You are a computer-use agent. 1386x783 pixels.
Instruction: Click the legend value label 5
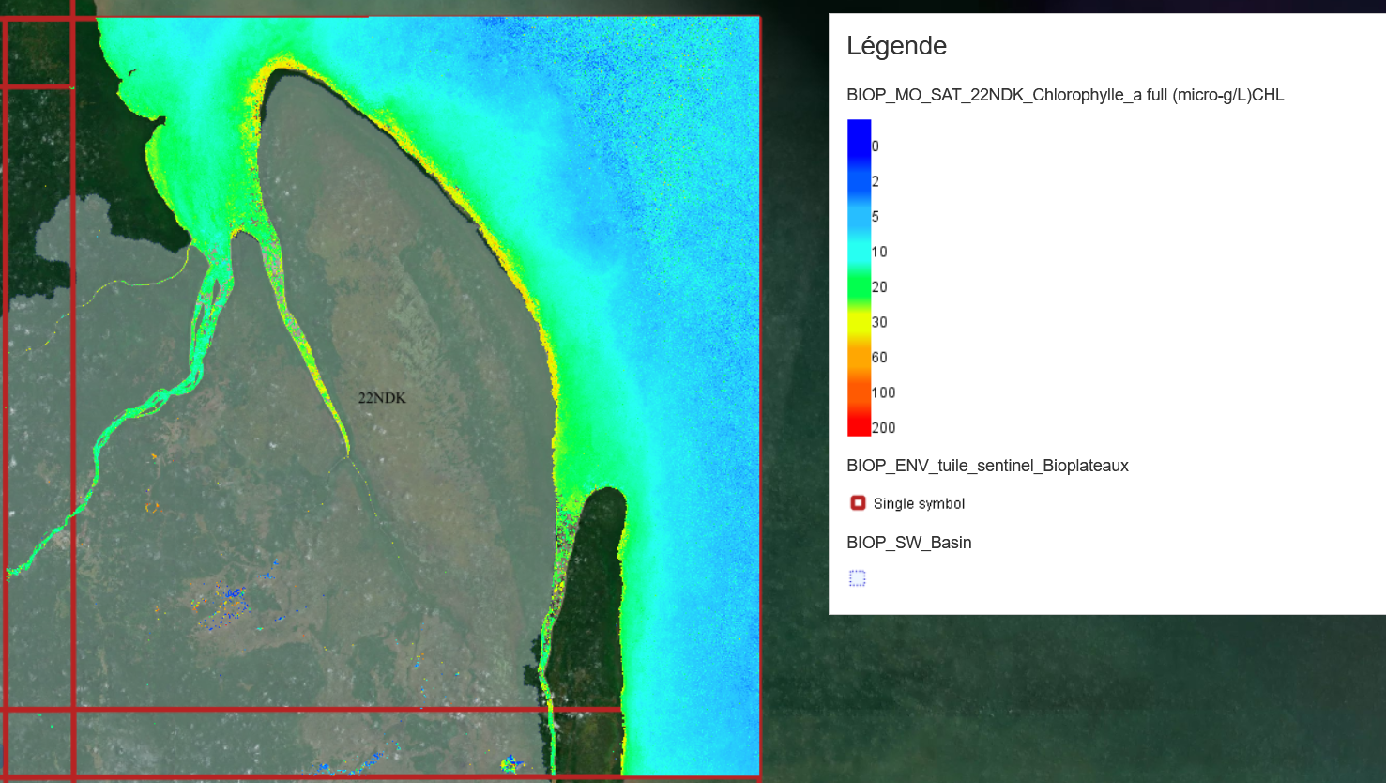[876, 217]
